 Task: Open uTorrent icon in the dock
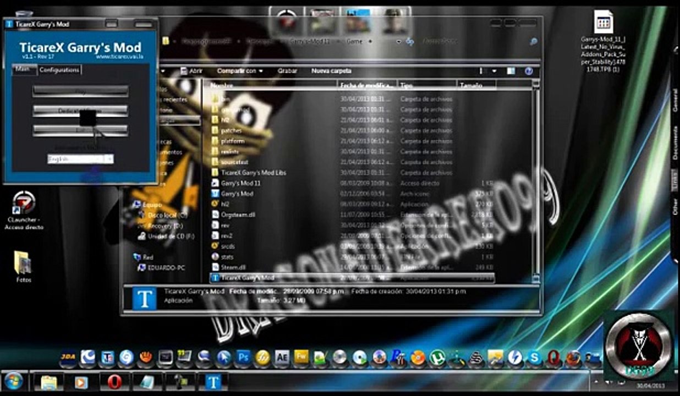pyautogui.click(x=437, y=358)
